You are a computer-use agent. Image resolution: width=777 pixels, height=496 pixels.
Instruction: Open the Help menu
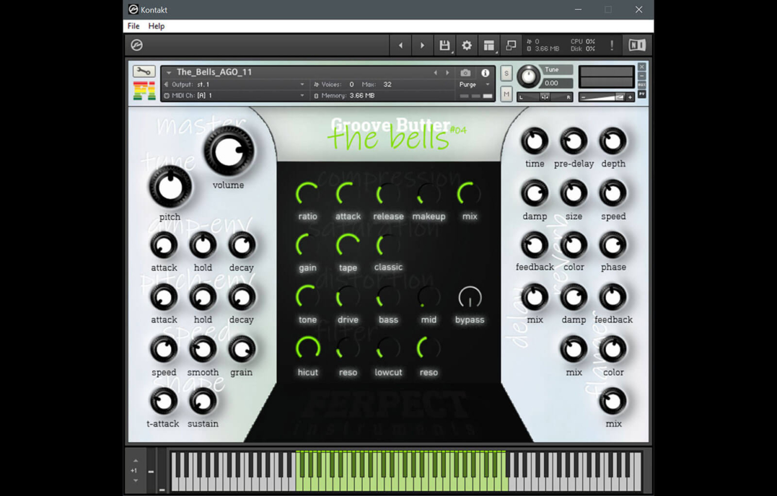[x=156, y=26]
